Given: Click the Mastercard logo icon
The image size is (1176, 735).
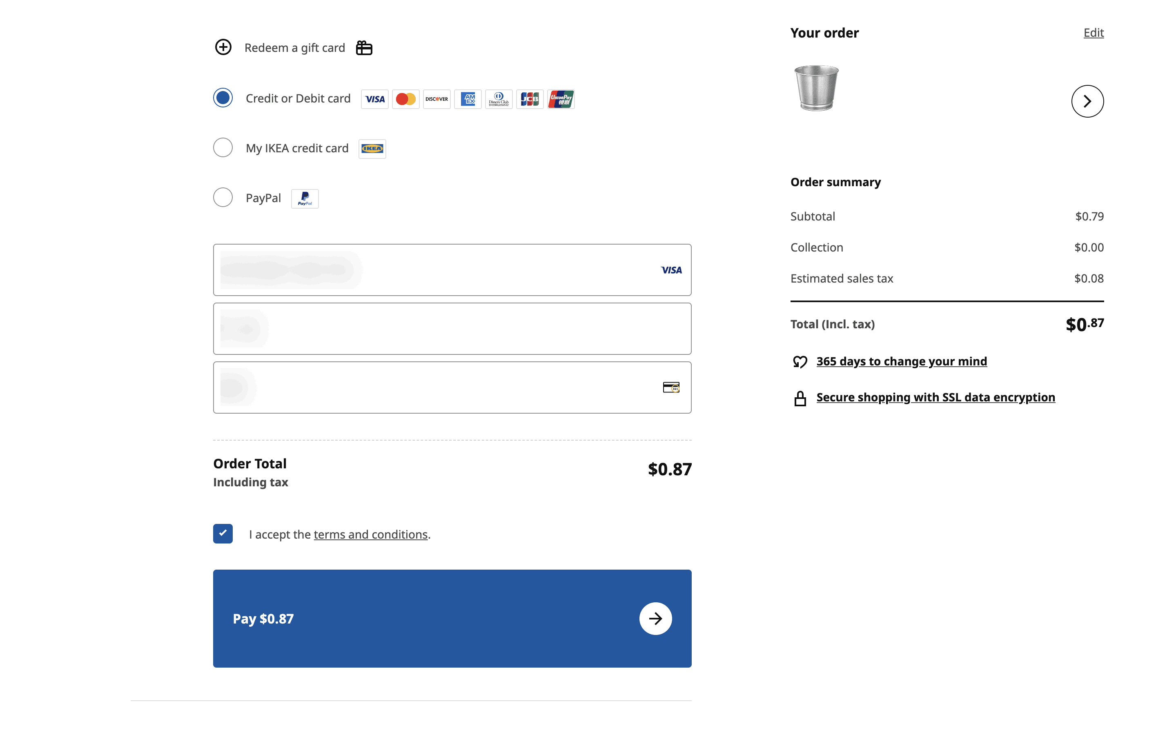Looking at the screenshot, I should (x=405, y=99).
